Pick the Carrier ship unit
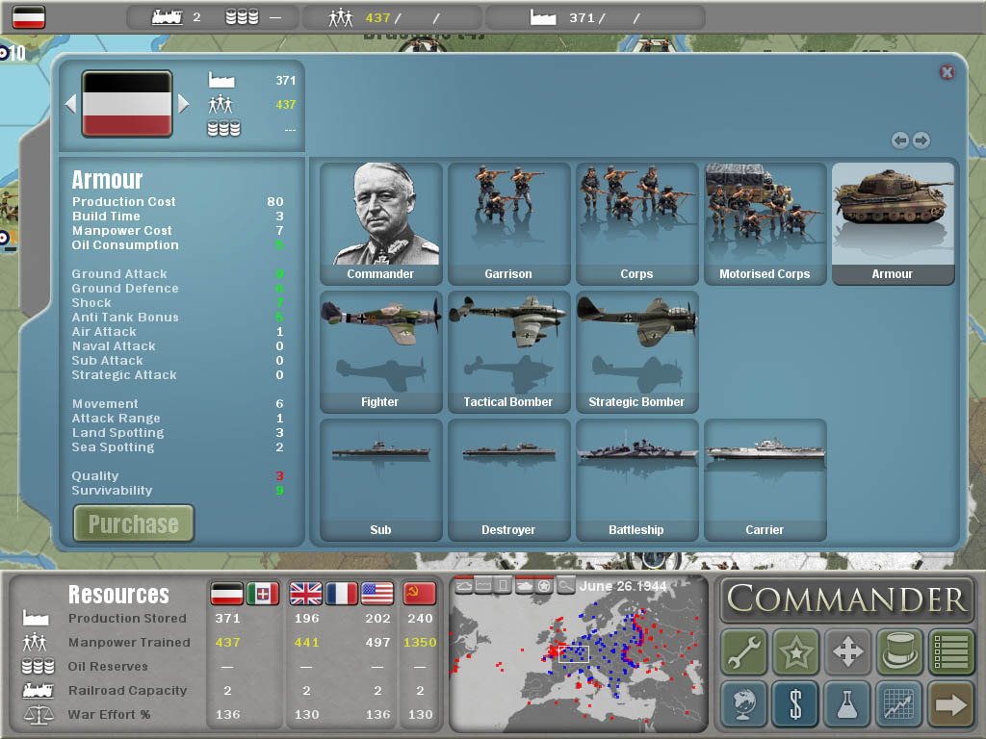The height and width of the screenshot is (739, 986). coord(765,480)
